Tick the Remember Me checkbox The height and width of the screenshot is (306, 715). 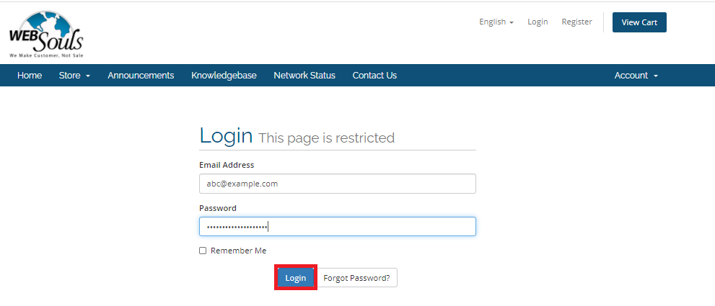(203, 251)
